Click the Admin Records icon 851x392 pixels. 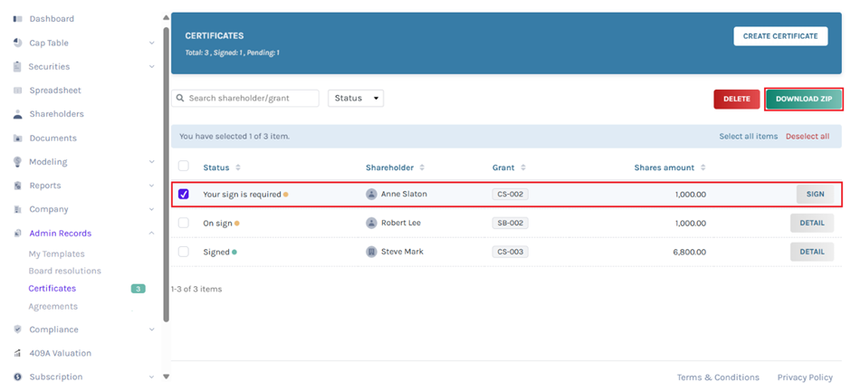17,234
